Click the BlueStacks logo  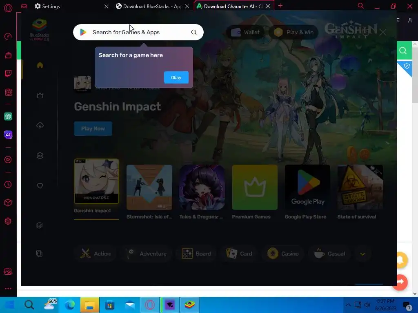(x=40, y=29)
